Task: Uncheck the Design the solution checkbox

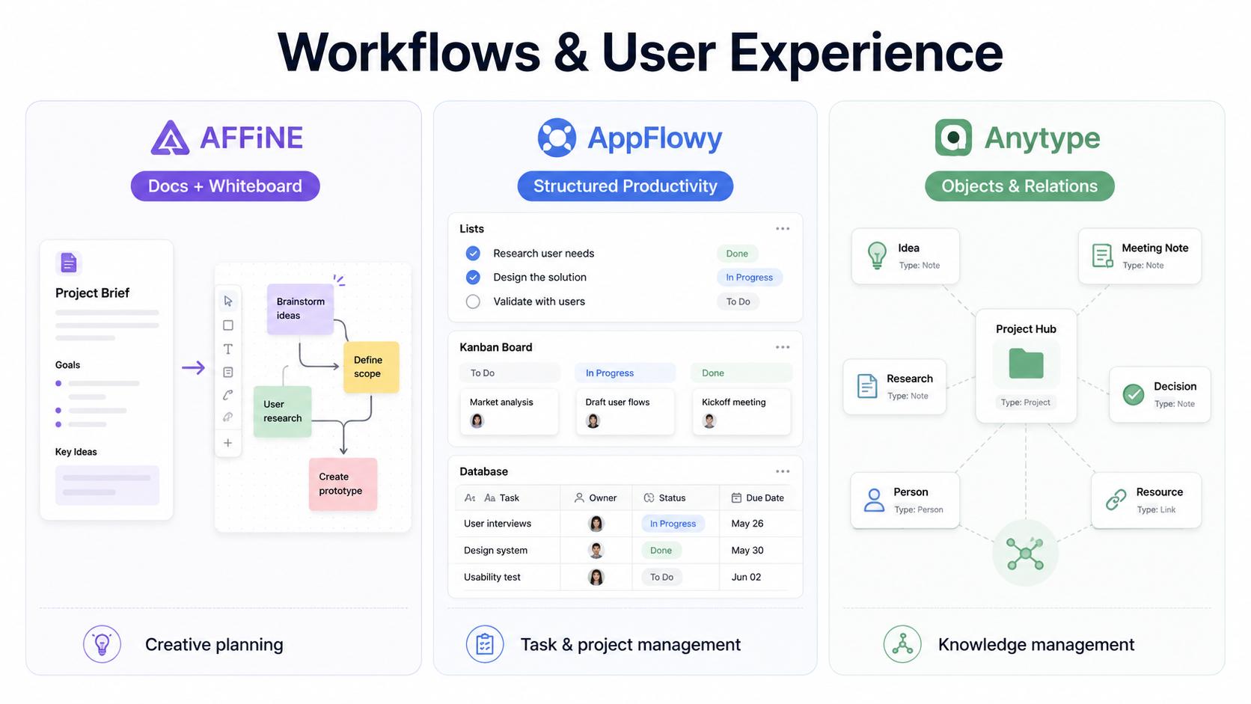Action: coord(473,278)
